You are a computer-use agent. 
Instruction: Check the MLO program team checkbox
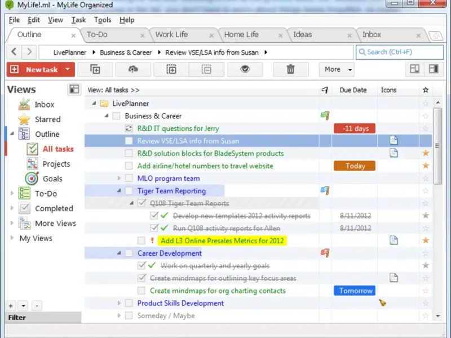click(x=129, y=178)
